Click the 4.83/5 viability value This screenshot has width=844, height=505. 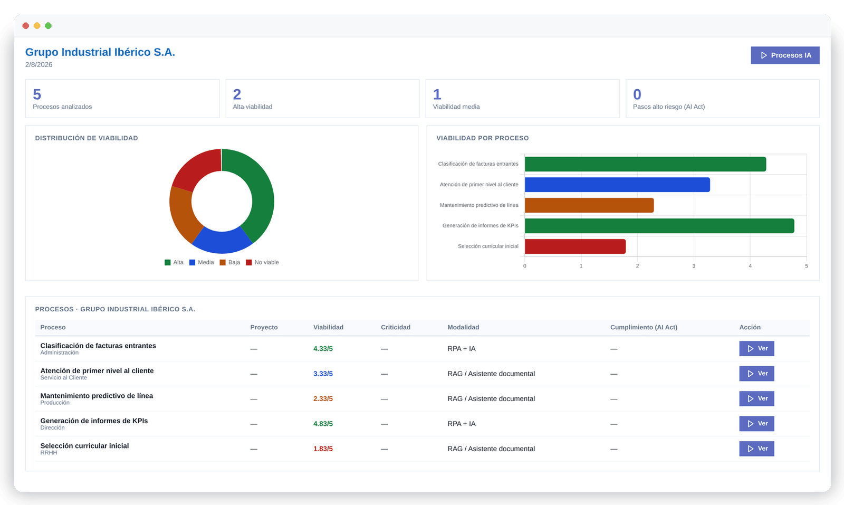coord(323,424)
